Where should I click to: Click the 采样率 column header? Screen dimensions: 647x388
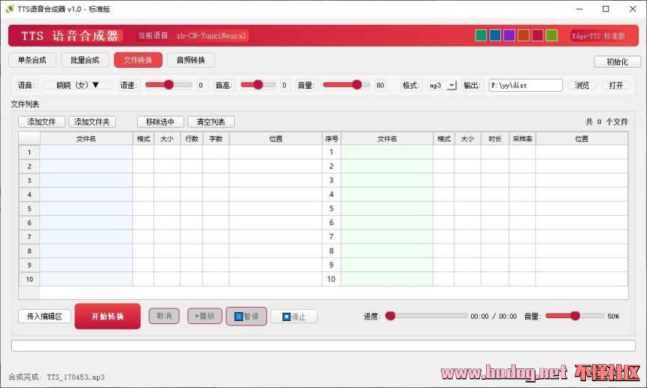click(x=522, y=139)
